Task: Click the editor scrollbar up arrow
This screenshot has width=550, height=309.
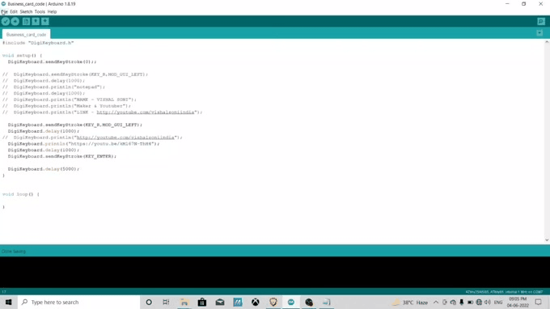Action: coord(547,42)
